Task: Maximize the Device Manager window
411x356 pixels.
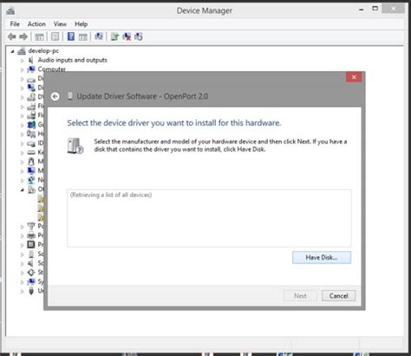Action: [x=375, y=9]
